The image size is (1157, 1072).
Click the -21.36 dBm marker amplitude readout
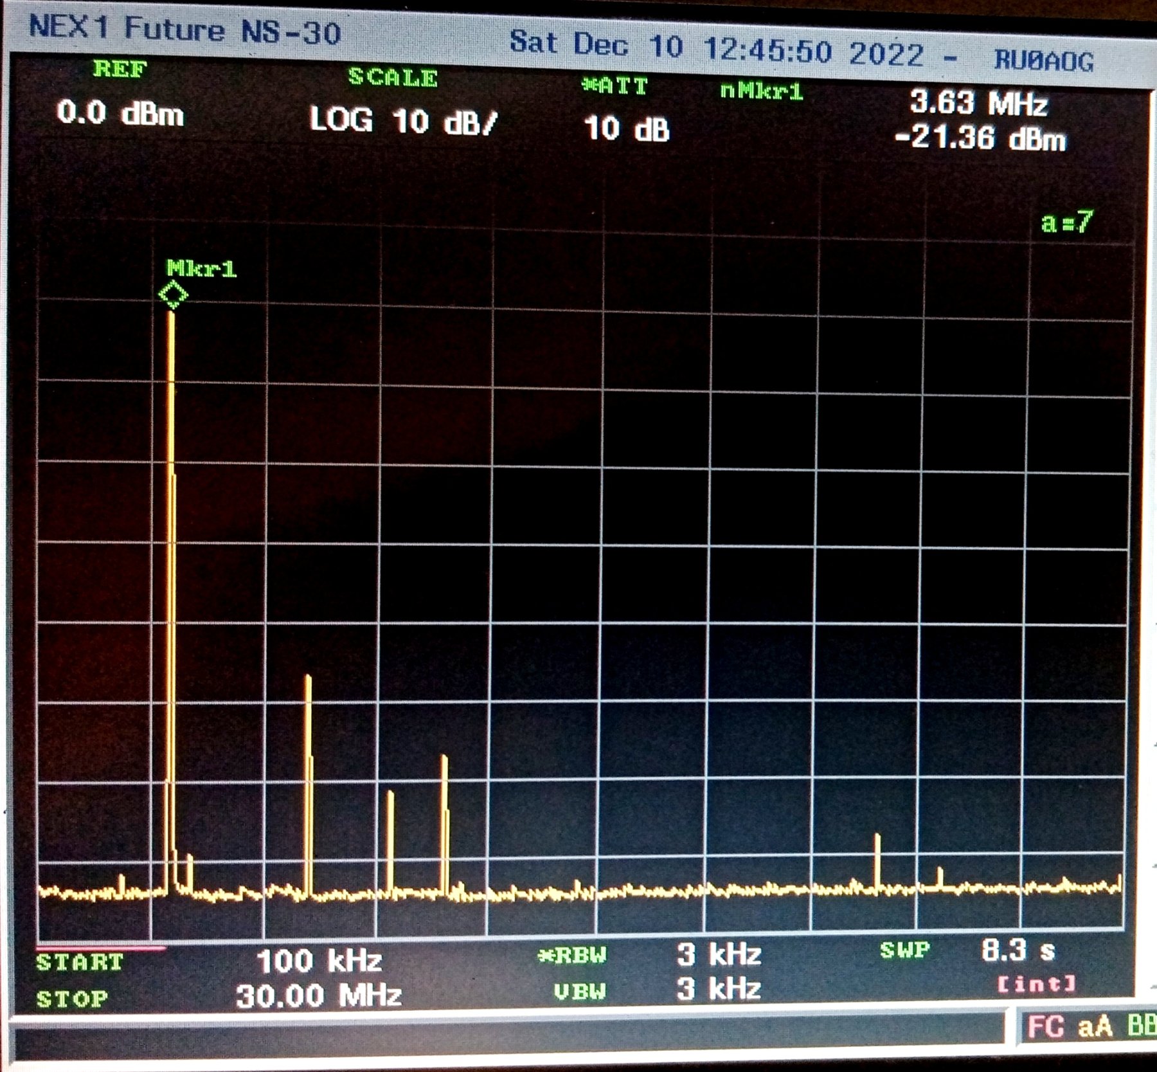click(x=980, y=138)
